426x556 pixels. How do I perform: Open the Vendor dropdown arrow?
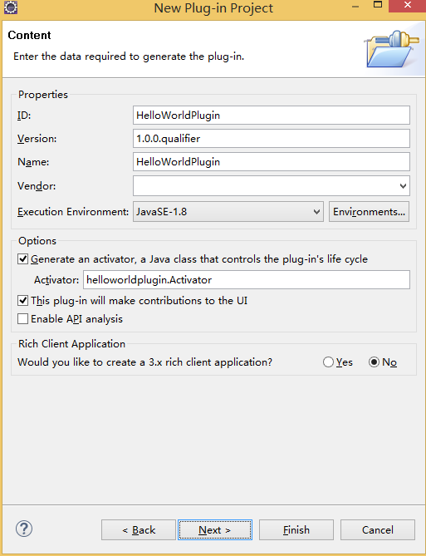(x=403, y=186)
